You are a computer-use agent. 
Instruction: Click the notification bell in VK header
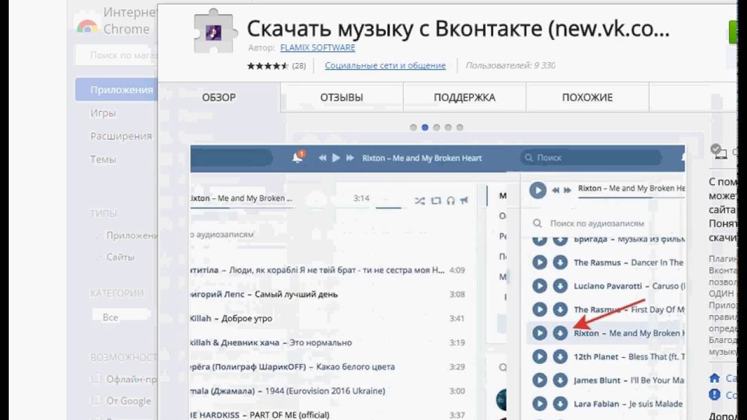pyautogui.click(x=298, y=157)
